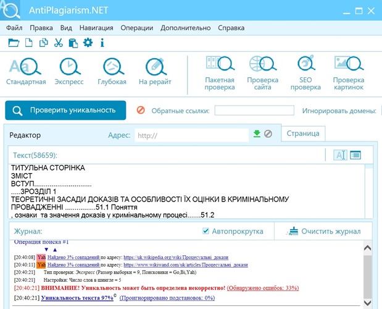Open the Дополнительно menu

tap(185, 28)
